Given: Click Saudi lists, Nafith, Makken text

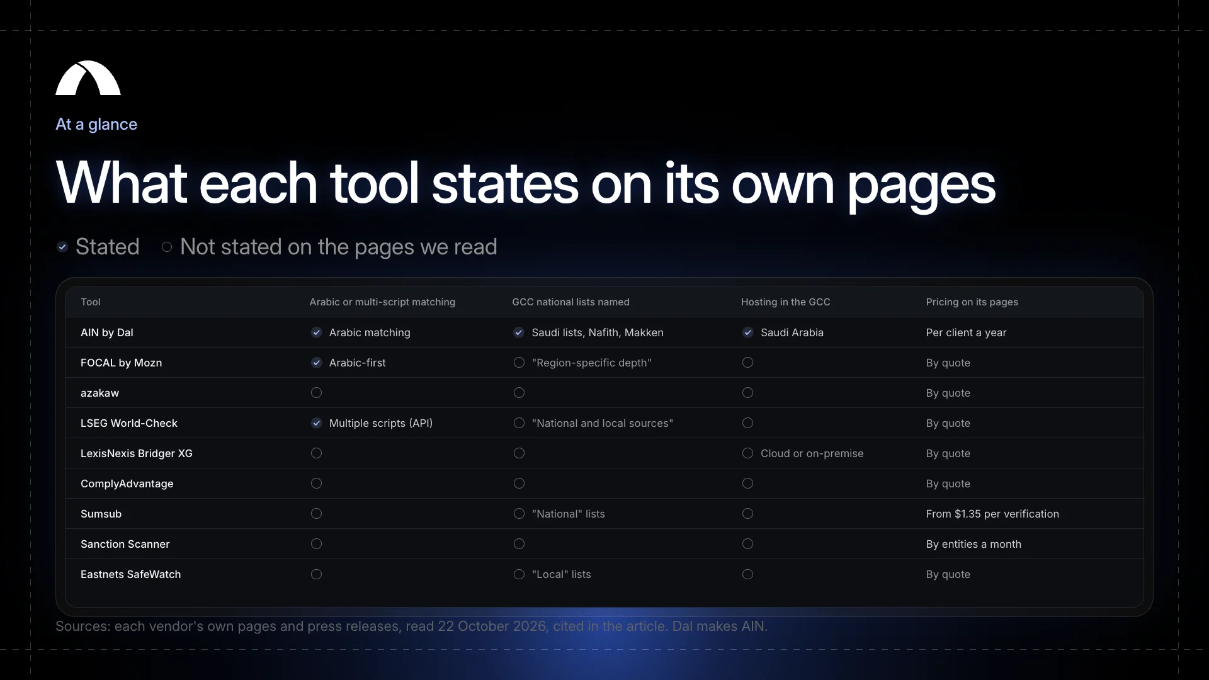Looking at the screenshot, I should (598, 332).
